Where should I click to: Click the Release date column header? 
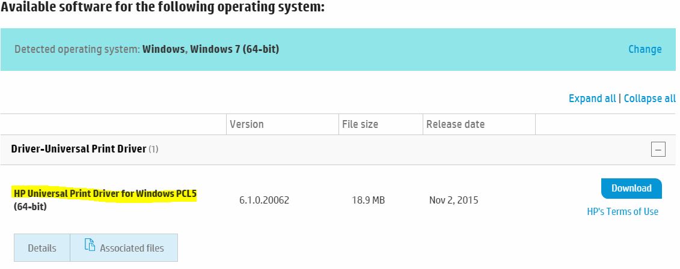coord(455,124)
